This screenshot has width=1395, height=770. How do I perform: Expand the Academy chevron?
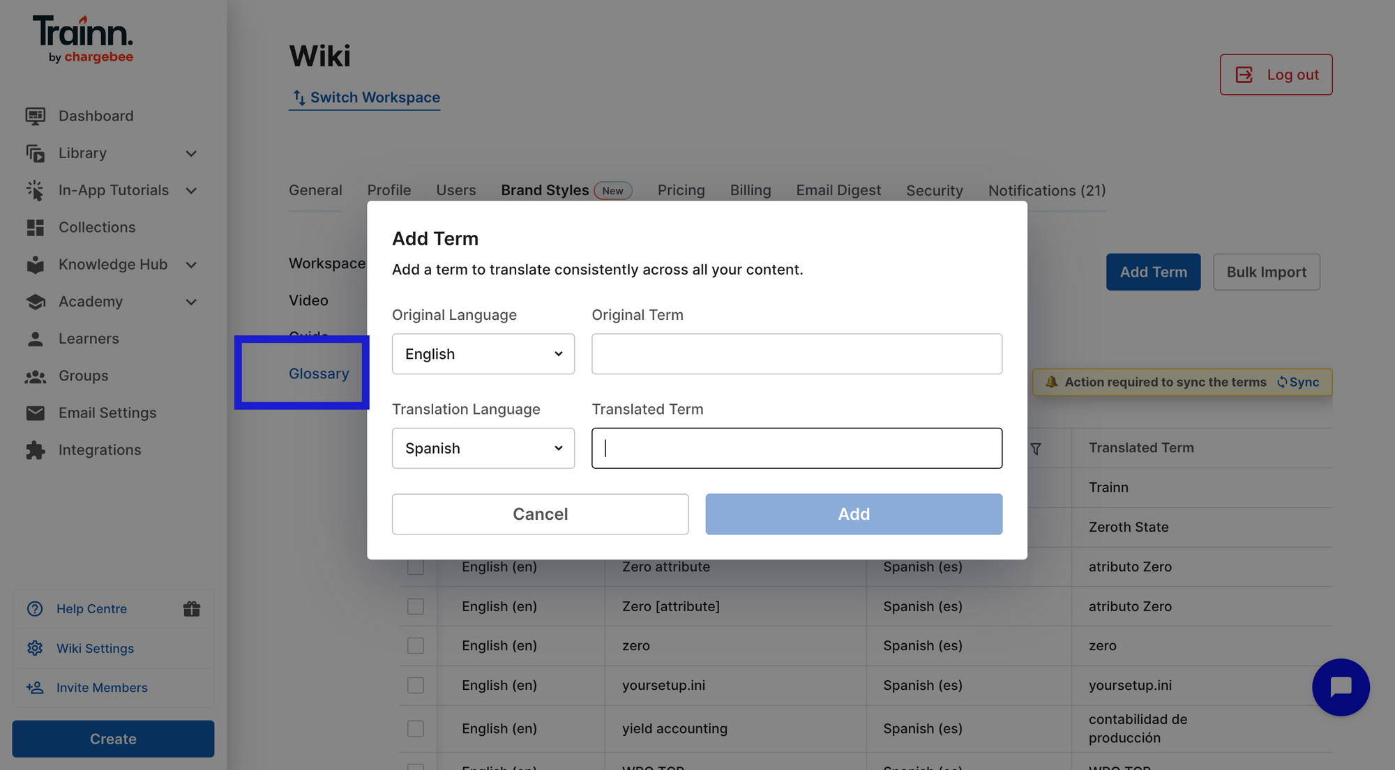[x=191, y=302]
